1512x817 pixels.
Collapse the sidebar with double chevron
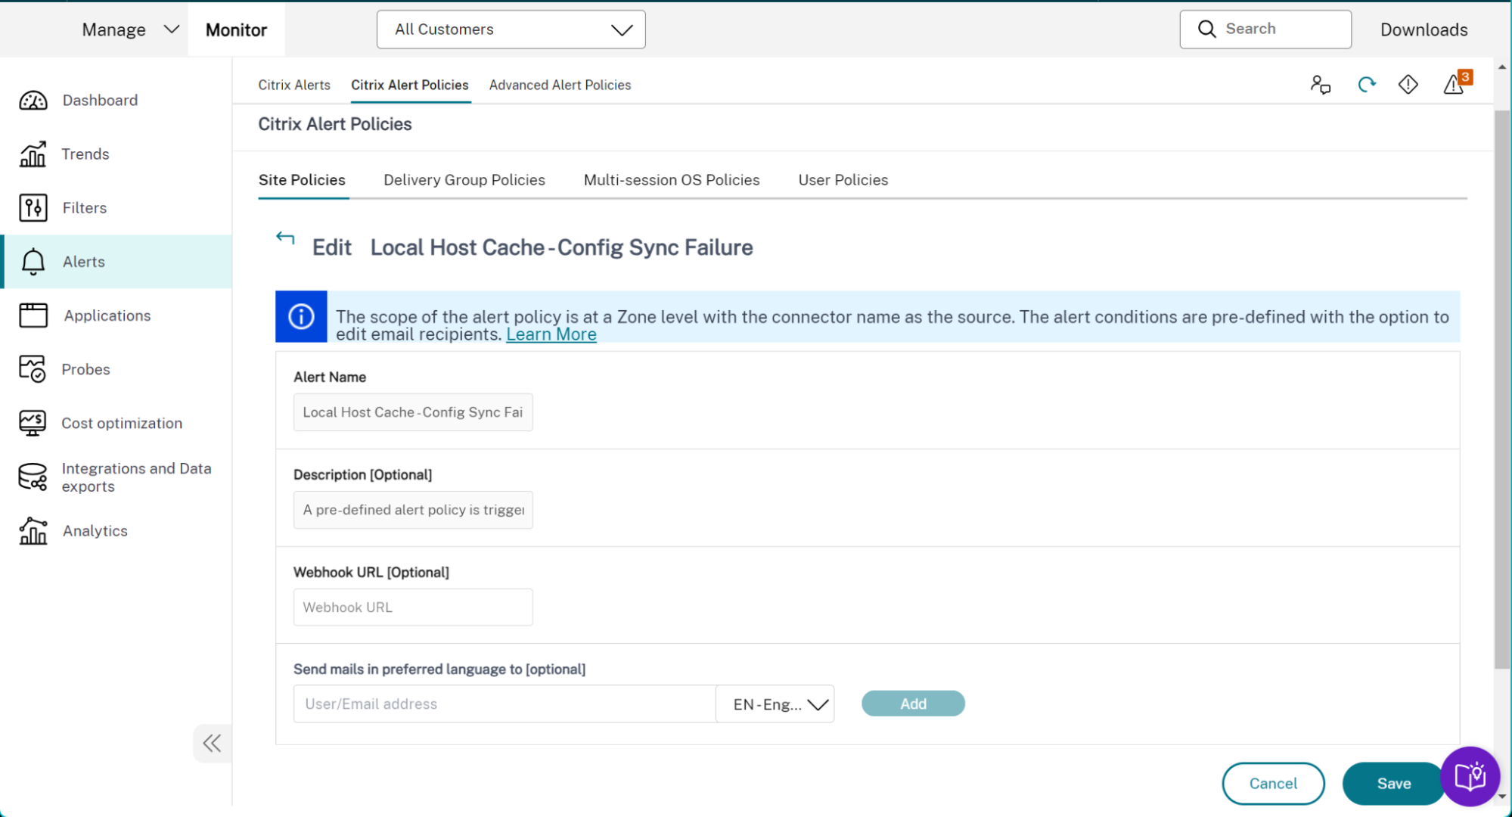(212, 744)
